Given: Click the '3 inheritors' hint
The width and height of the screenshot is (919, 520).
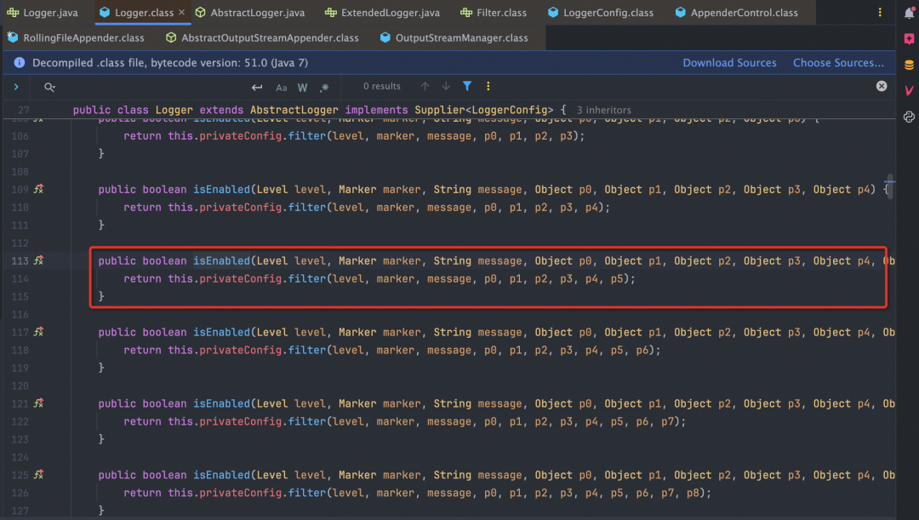Looking at the screenshot, I should [603, 111].
